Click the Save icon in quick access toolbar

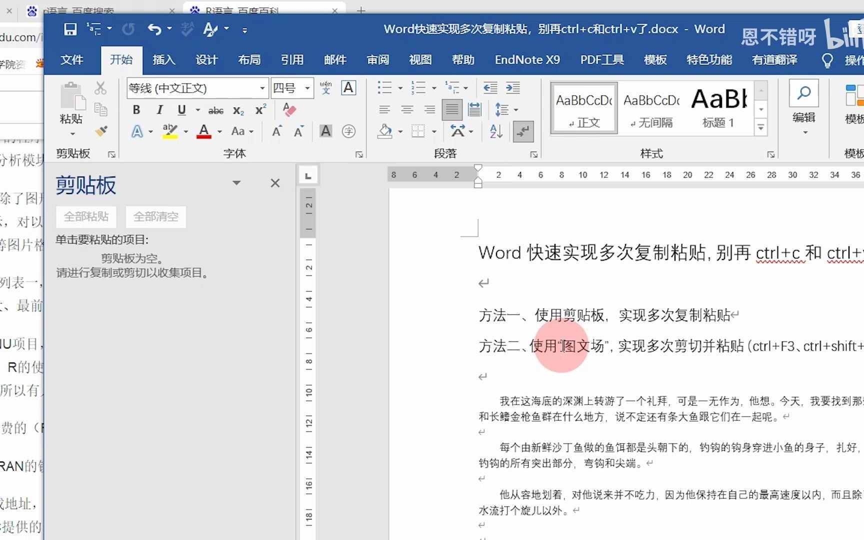(x=70, y=29)
